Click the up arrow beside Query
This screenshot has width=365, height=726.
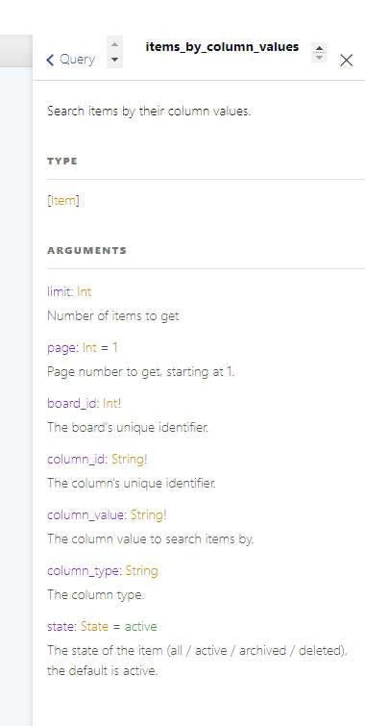click(114, 44)
